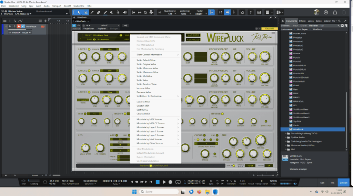Click the Windows taskbar search field

[159, 192]
